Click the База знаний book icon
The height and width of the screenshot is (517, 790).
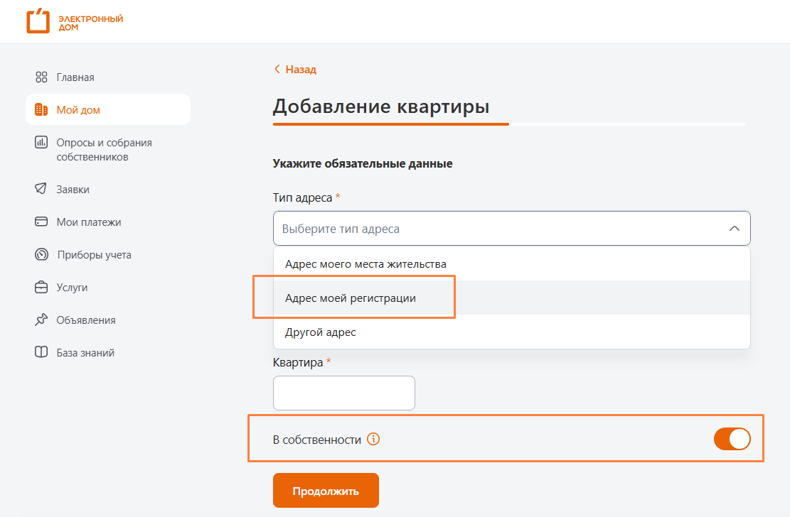[x=41, y=353]
